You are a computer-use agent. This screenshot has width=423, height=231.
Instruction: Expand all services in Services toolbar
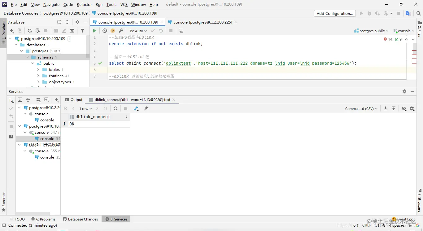point(20,100)
